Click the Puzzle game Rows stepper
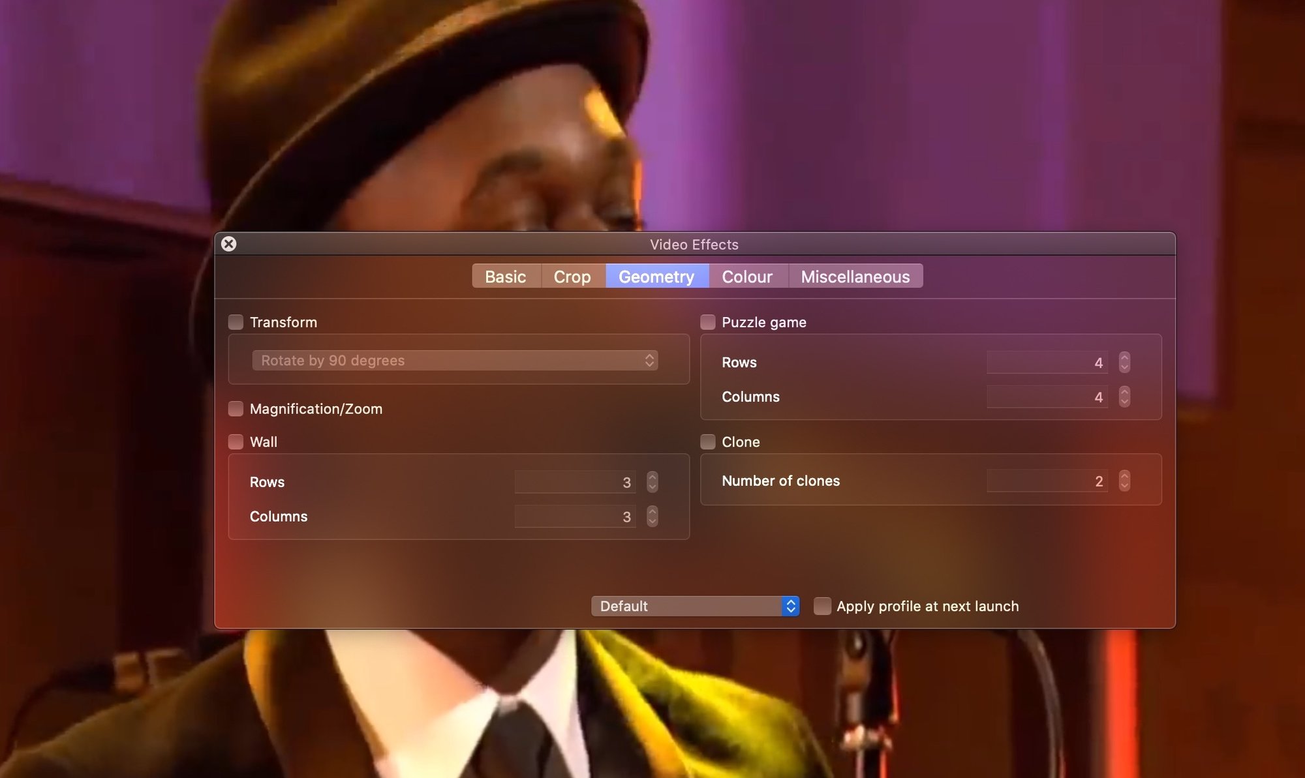Viewport: 1305px width, 778px height. click(1124, 363)
